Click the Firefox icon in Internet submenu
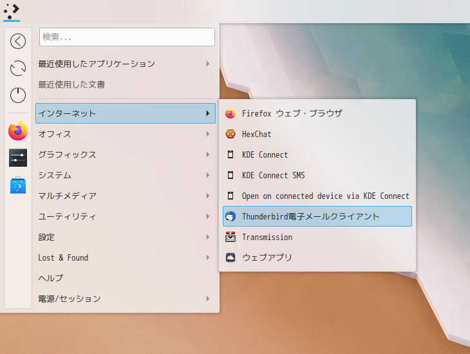The width and height of the screenshot is (470, 354). tap(230, 113)
